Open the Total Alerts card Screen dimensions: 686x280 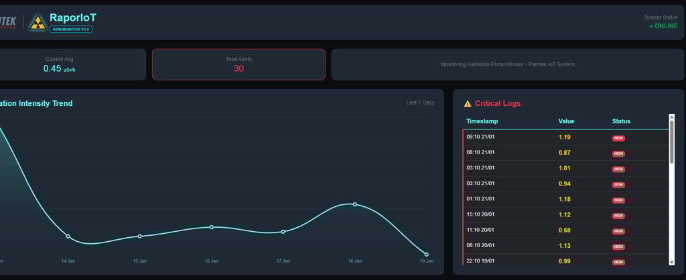239,64
